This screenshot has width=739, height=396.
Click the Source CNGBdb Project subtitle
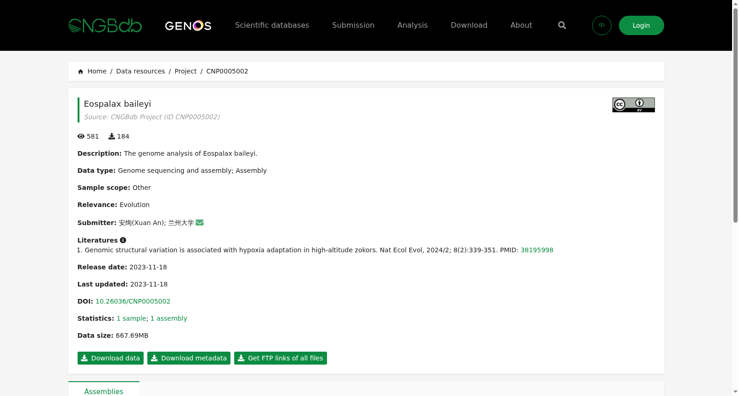pyautogui.click(x=152, y=117)
